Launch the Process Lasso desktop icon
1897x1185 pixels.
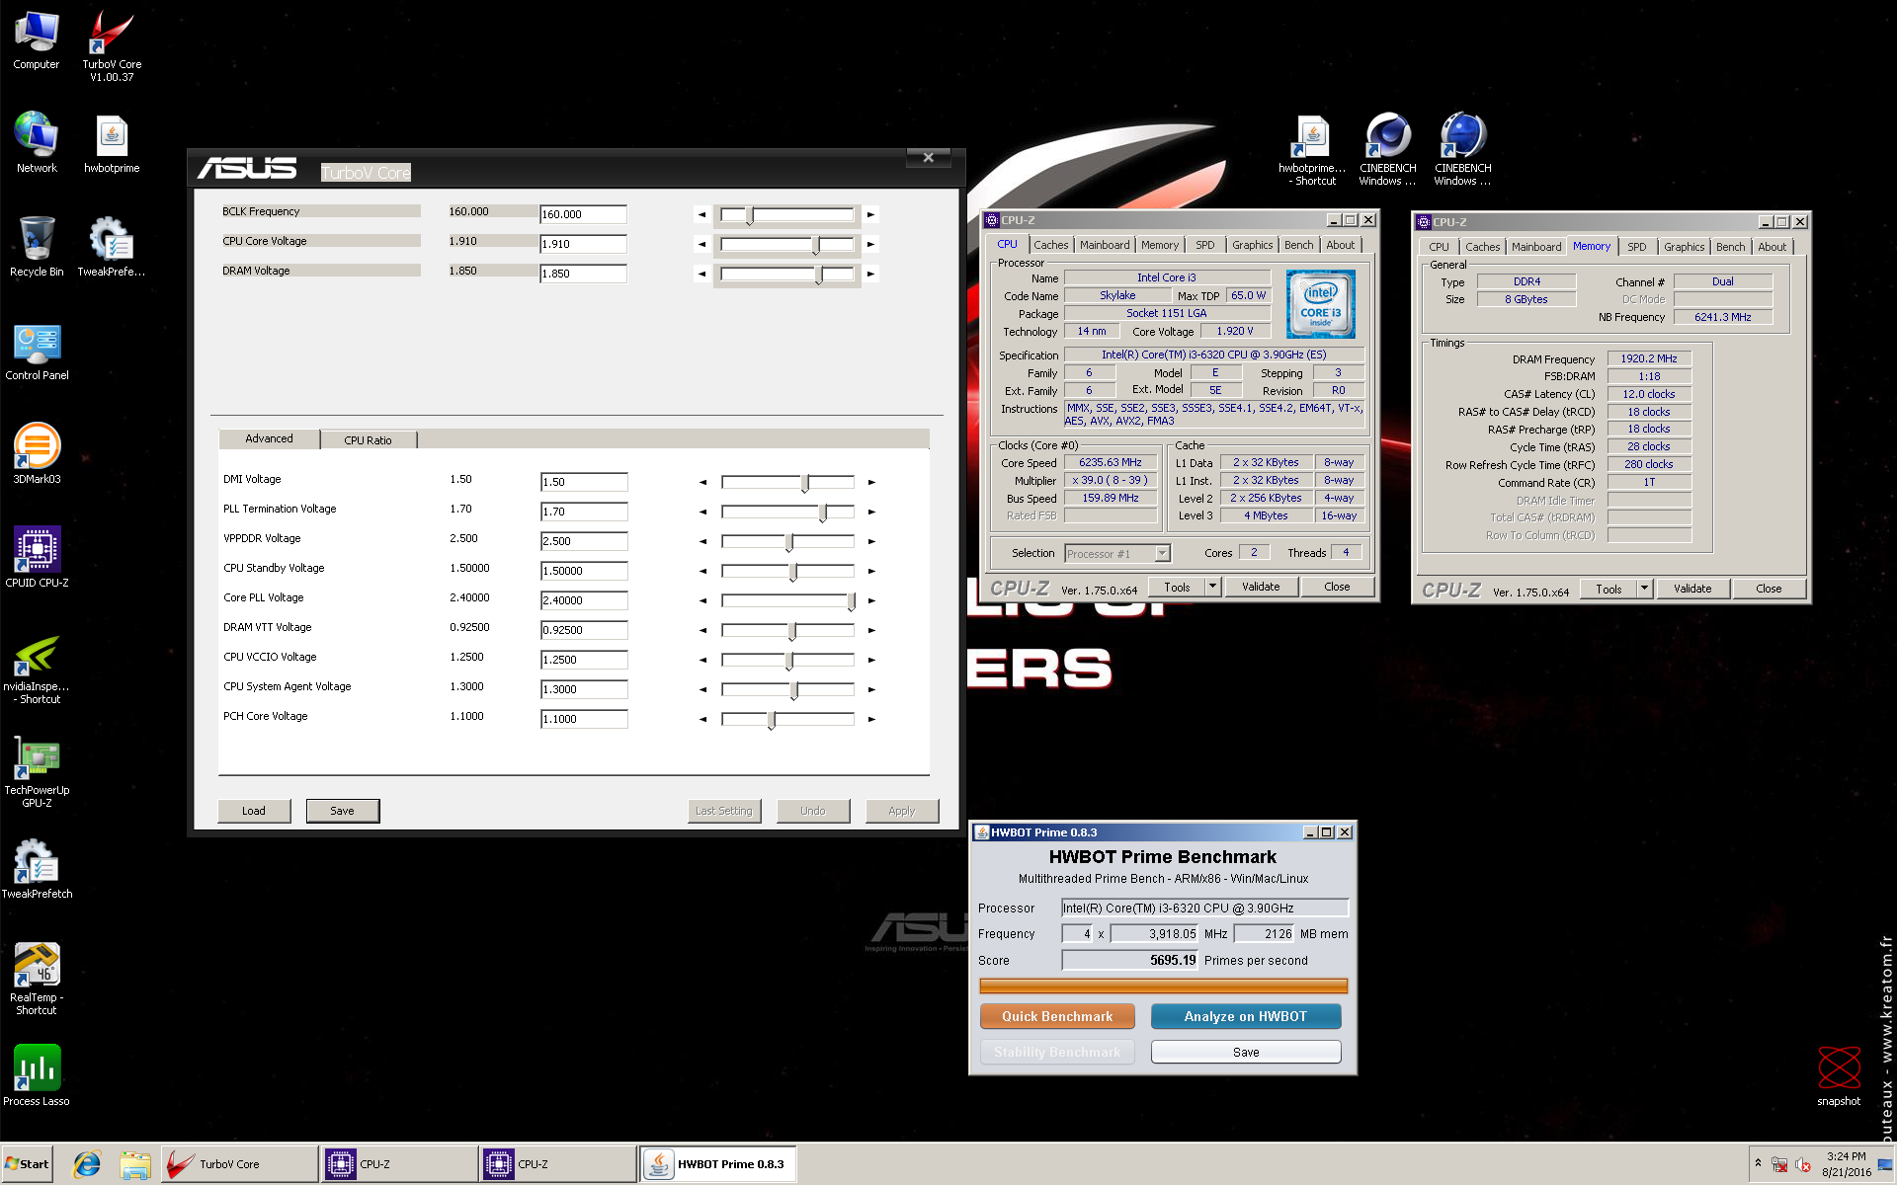(37, 1076)
